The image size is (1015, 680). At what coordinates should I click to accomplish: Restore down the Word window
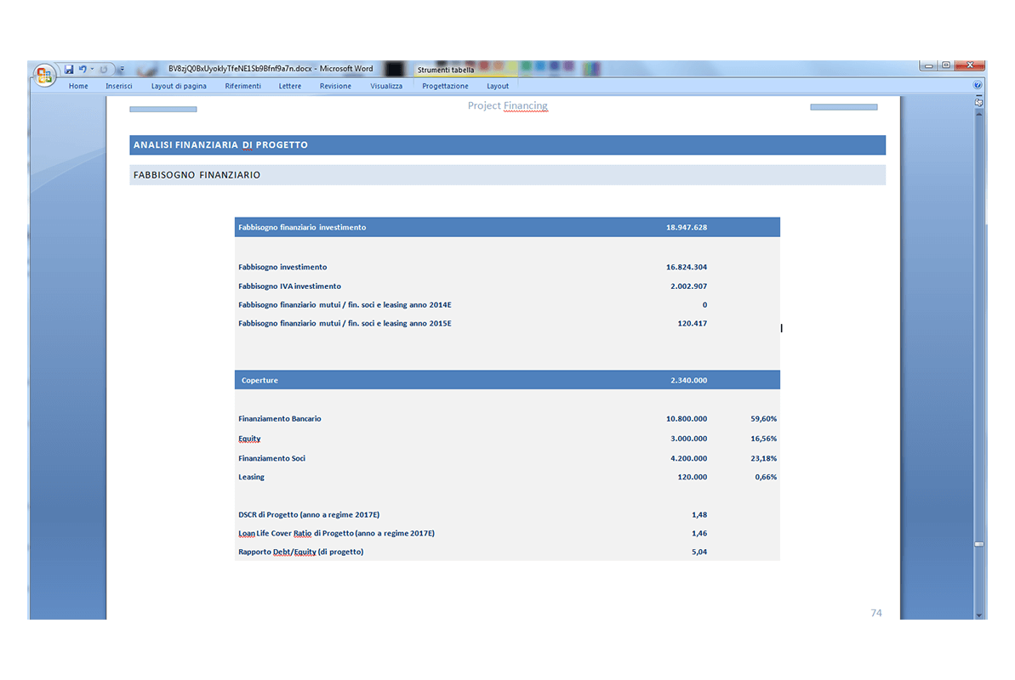[946, 65]
